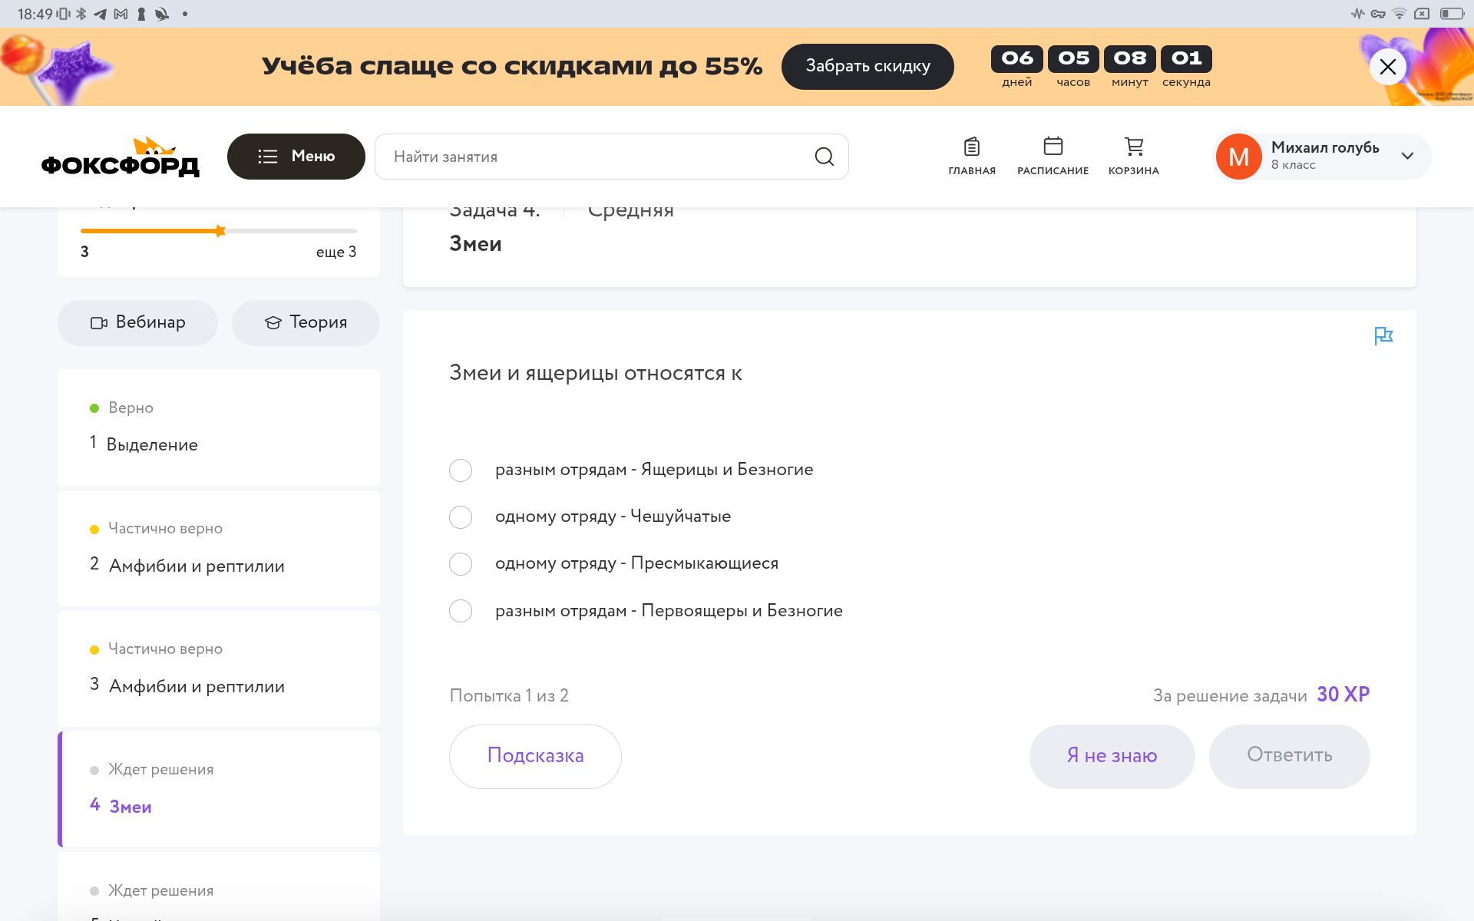Image resolution: width=1474 pixels, height=921 pixels.
Task: Click the orange M profile avatar
Action: (x=1238, y=157)
